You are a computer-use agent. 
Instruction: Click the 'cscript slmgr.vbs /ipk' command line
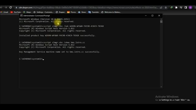61,26
